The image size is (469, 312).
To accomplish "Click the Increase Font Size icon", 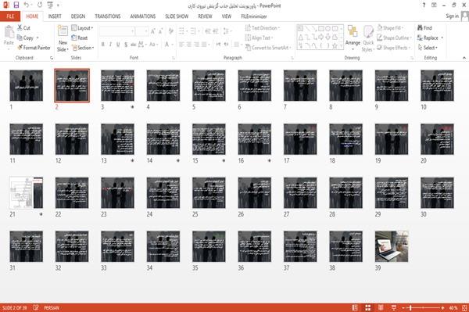I will point(153,31).
